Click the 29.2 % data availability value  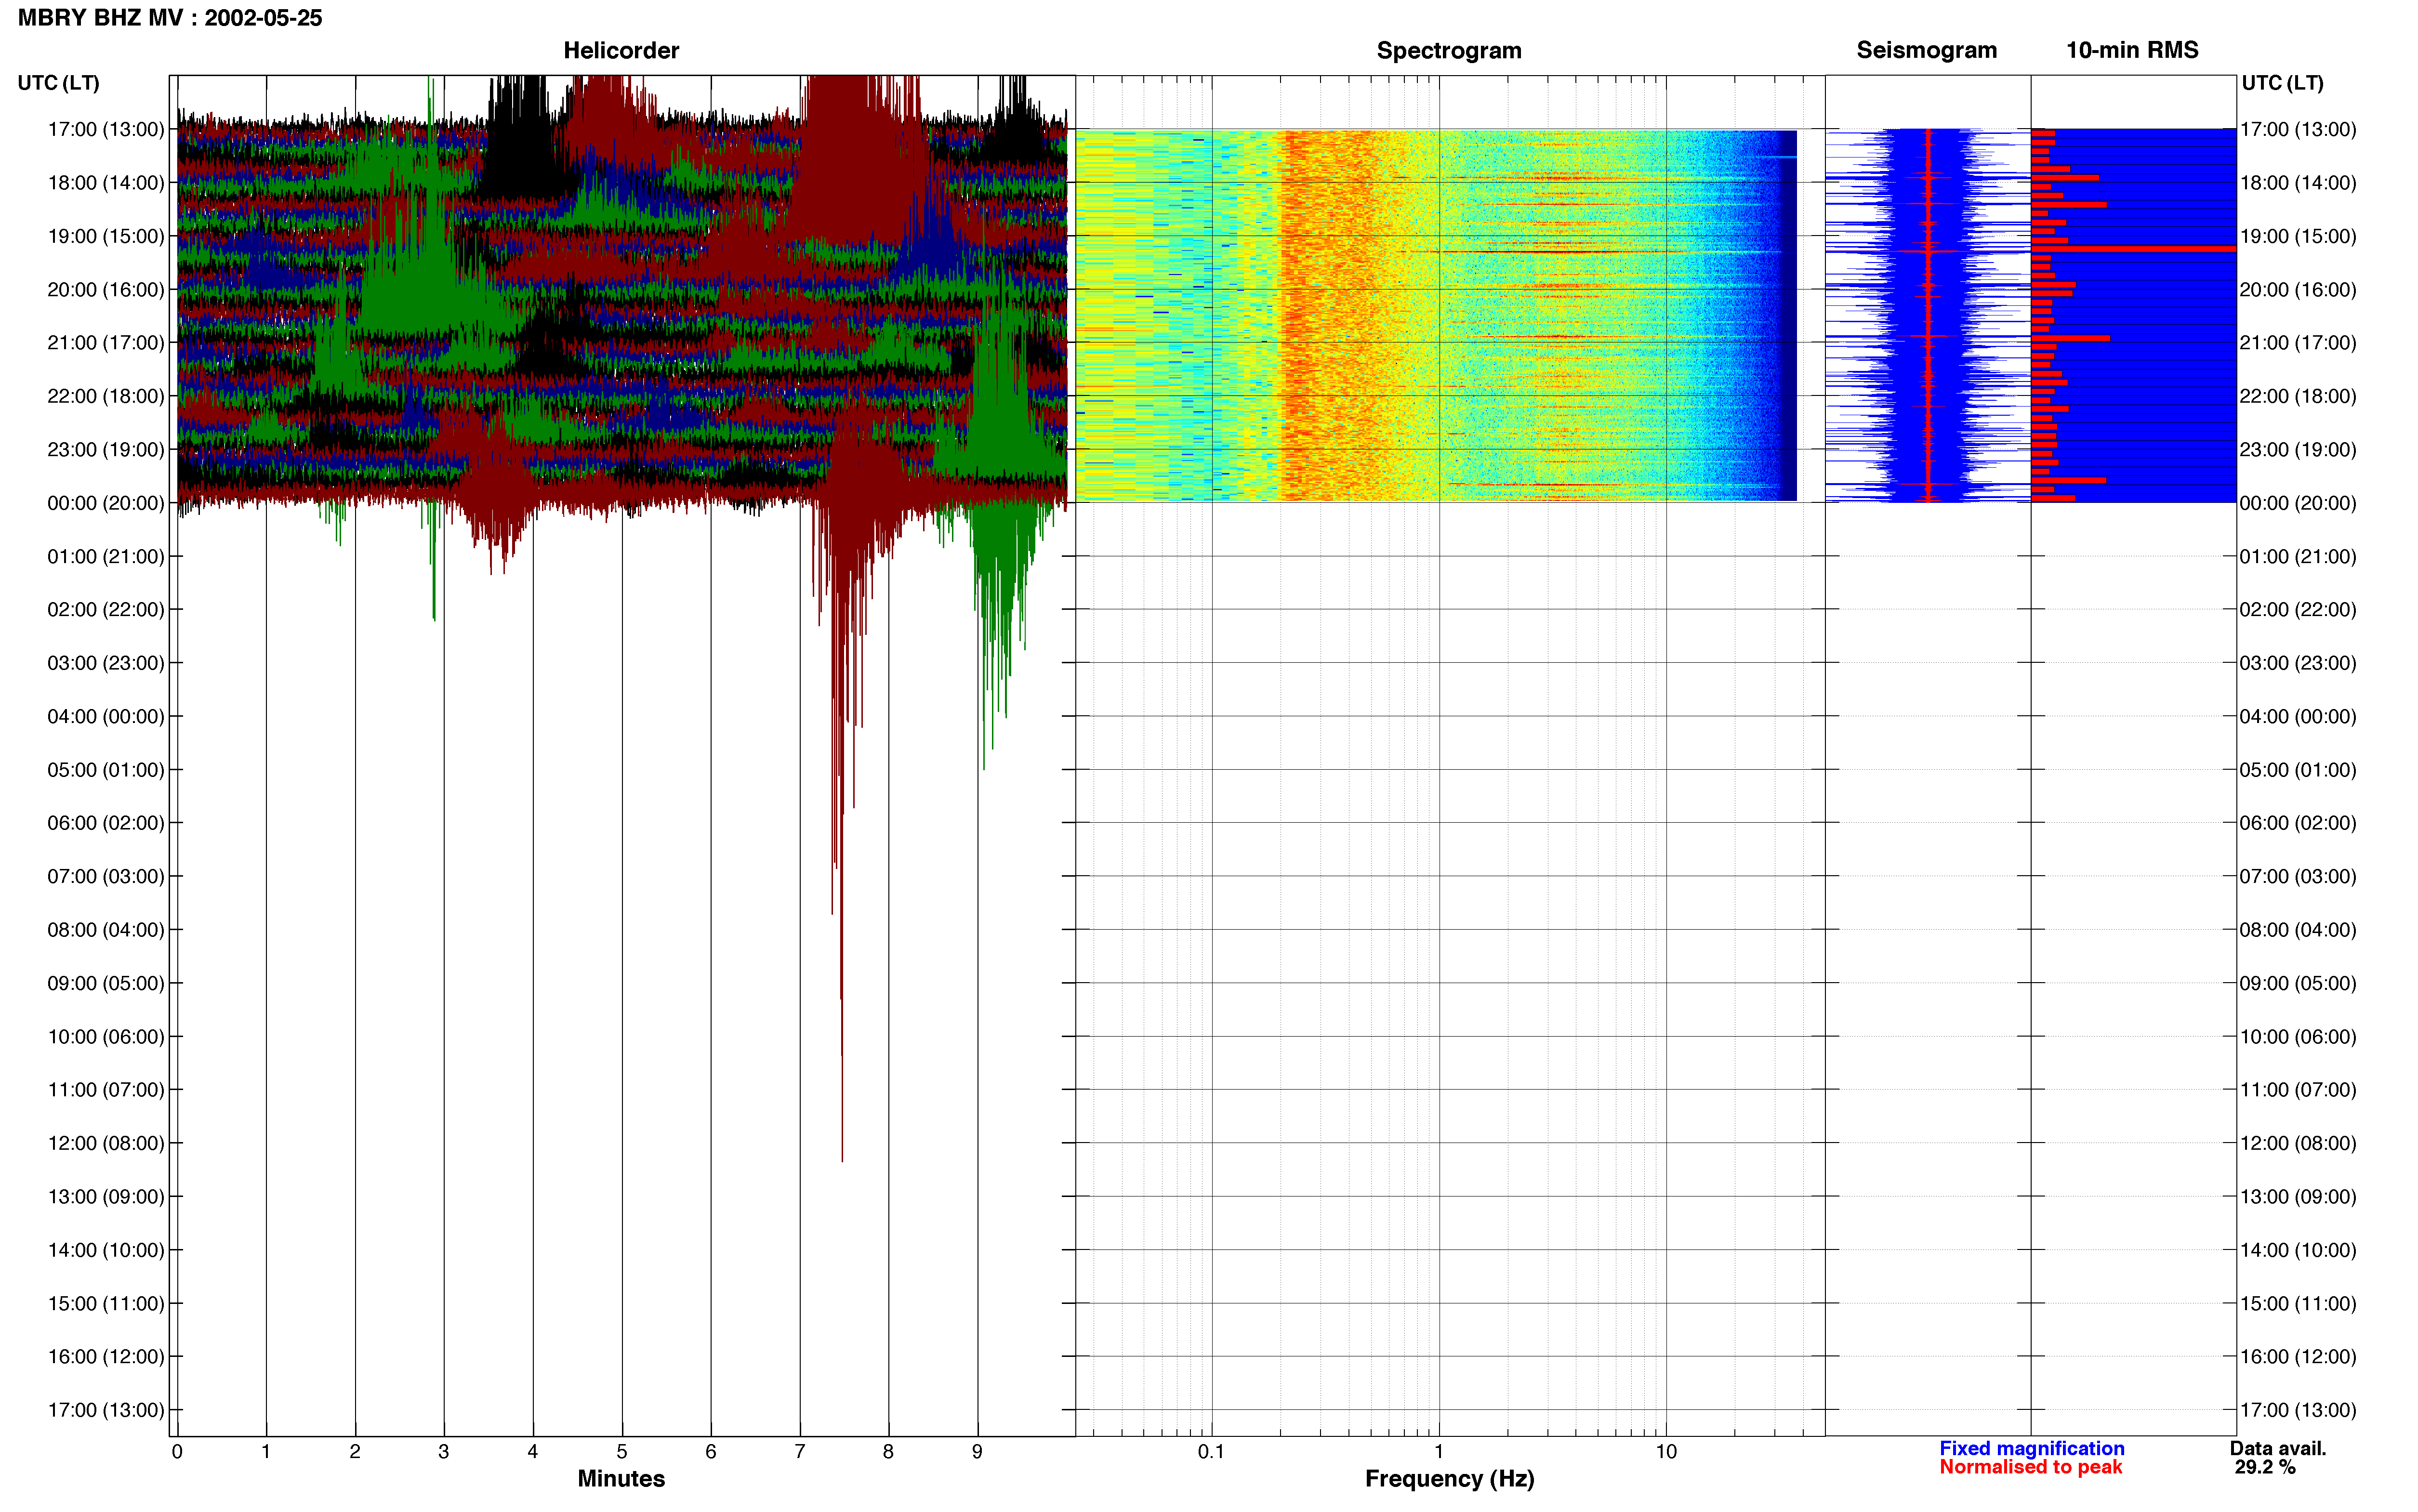click(2265, 1467)
